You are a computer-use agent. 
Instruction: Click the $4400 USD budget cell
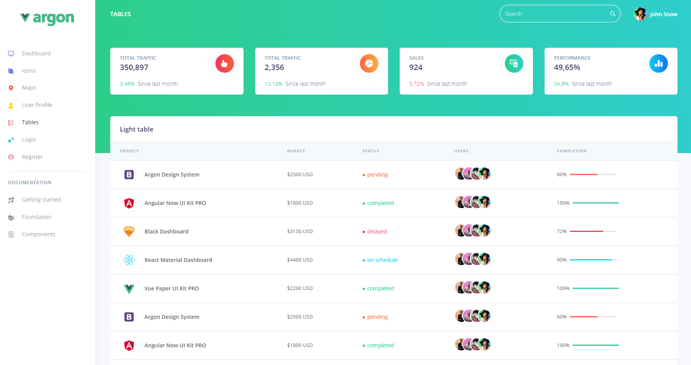[x=300, y=260]
